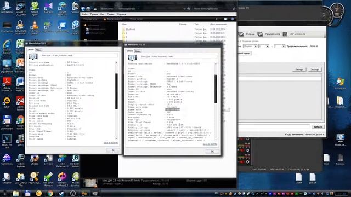Open Лог активности in HandBrake toolbar

(x=294, y=34)
